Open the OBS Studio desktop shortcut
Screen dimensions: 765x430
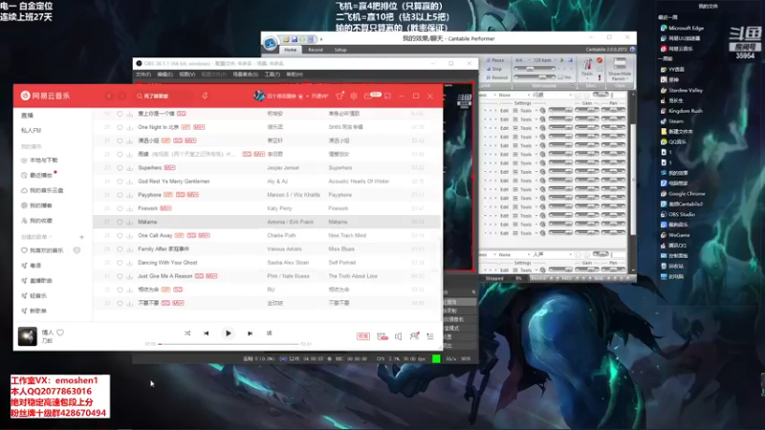pos(678,214)
